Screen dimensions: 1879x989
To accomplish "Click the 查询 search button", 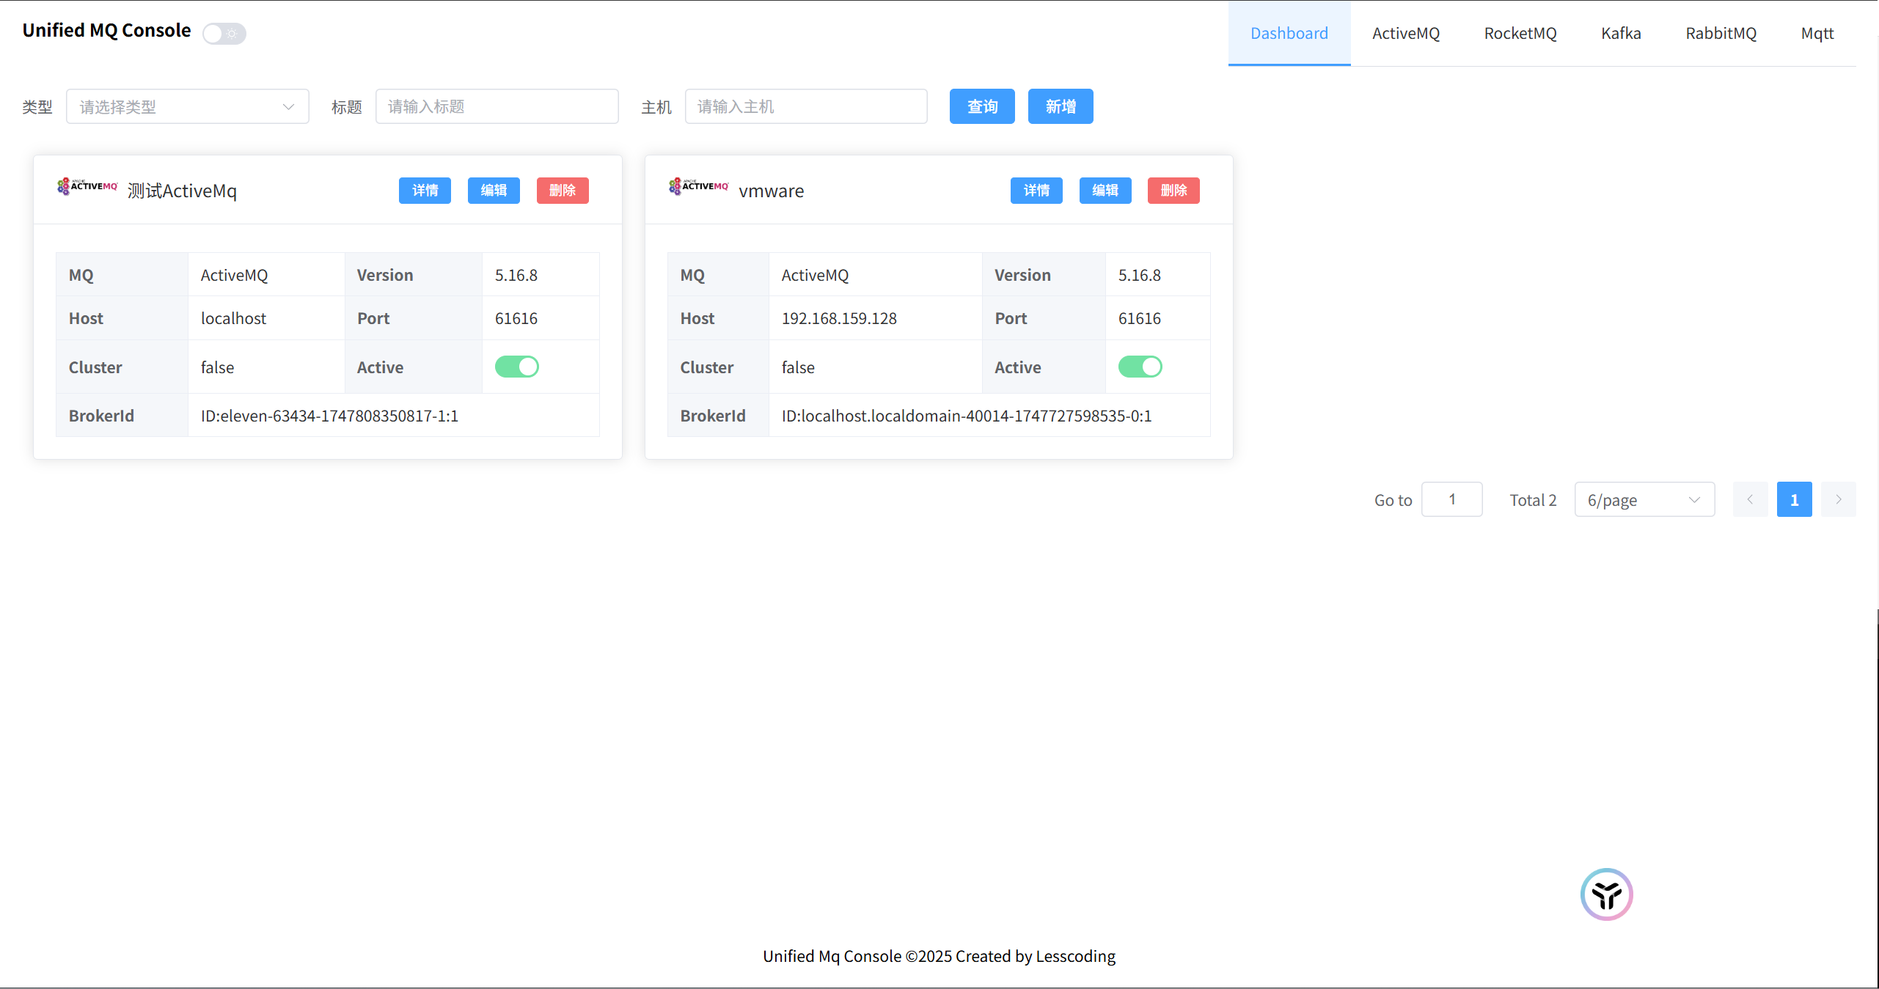I will (982, 107).
